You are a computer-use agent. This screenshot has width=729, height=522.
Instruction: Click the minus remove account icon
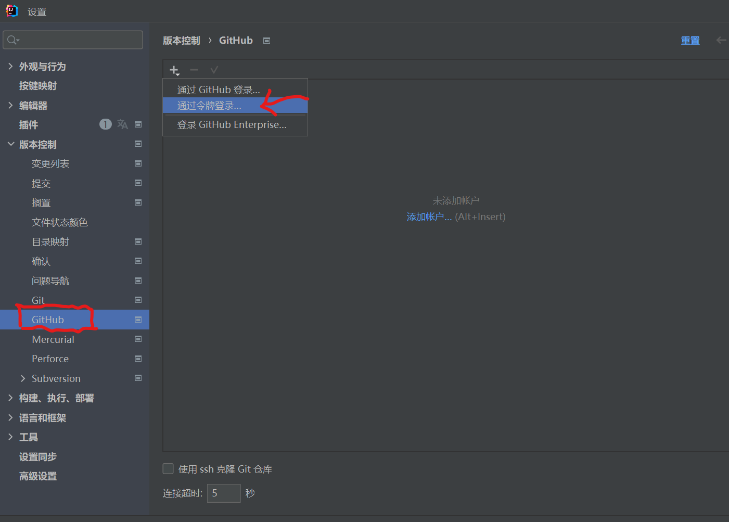tap(194, 70)
